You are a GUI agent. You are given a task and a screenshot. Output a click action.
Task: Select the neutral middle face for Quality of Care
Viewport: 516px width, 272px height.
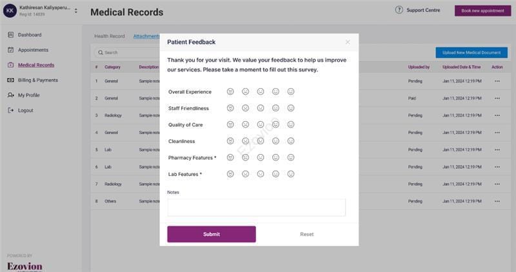click(x=261, y=124)
